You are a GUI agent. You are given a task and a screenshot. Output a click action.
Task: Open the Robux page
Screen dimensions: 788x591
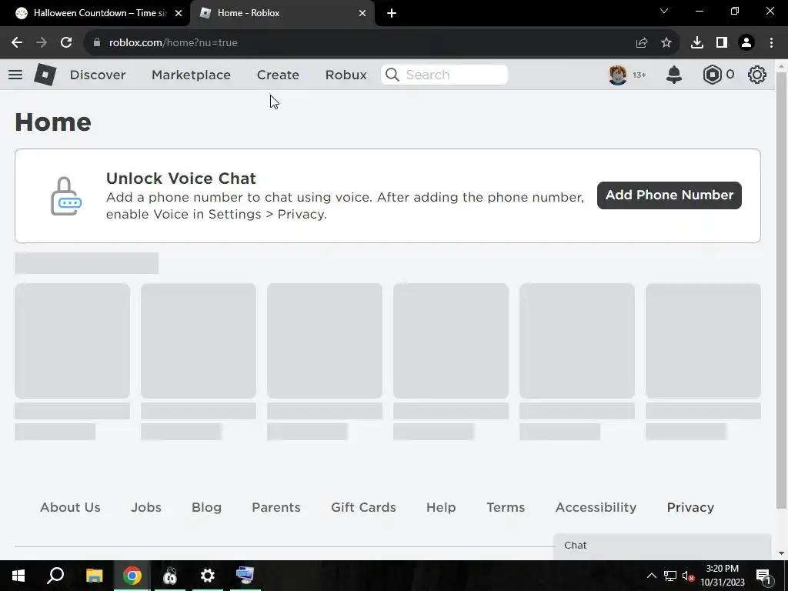pyautogui.click(x=346, y=75)
